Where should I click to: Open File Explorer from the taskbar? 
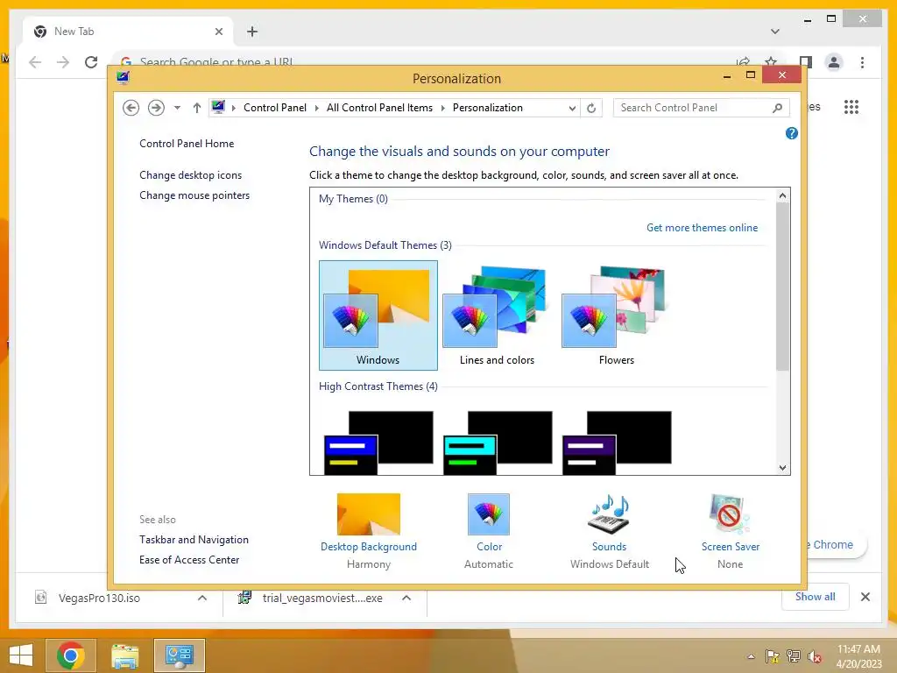(125, 655)
